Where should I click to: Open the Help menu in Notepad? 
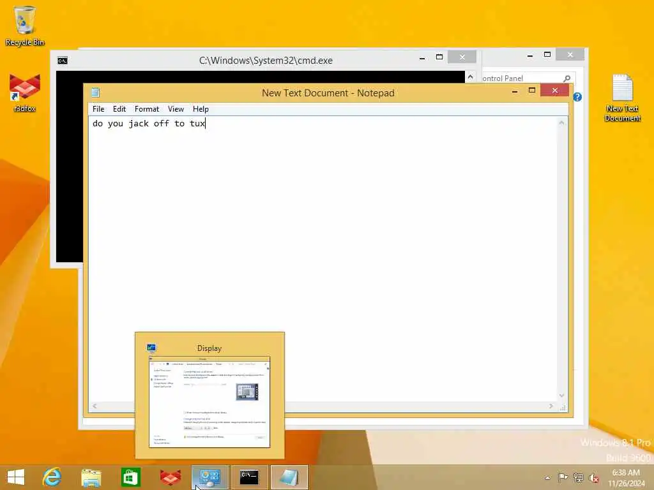[x=201, y=108]
